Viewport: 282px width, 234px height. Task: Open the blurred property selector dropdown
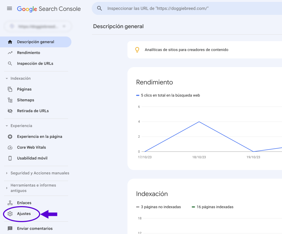coord(38,26)
